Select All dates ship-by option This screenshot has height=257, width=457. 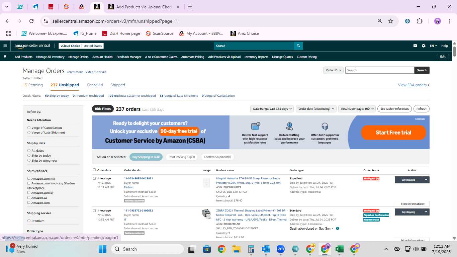pyautogui.click(x=29, y=151)
